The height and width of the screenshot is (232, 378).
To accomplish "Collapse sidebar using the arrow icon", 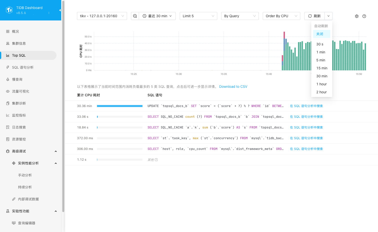I will [60, 10].
